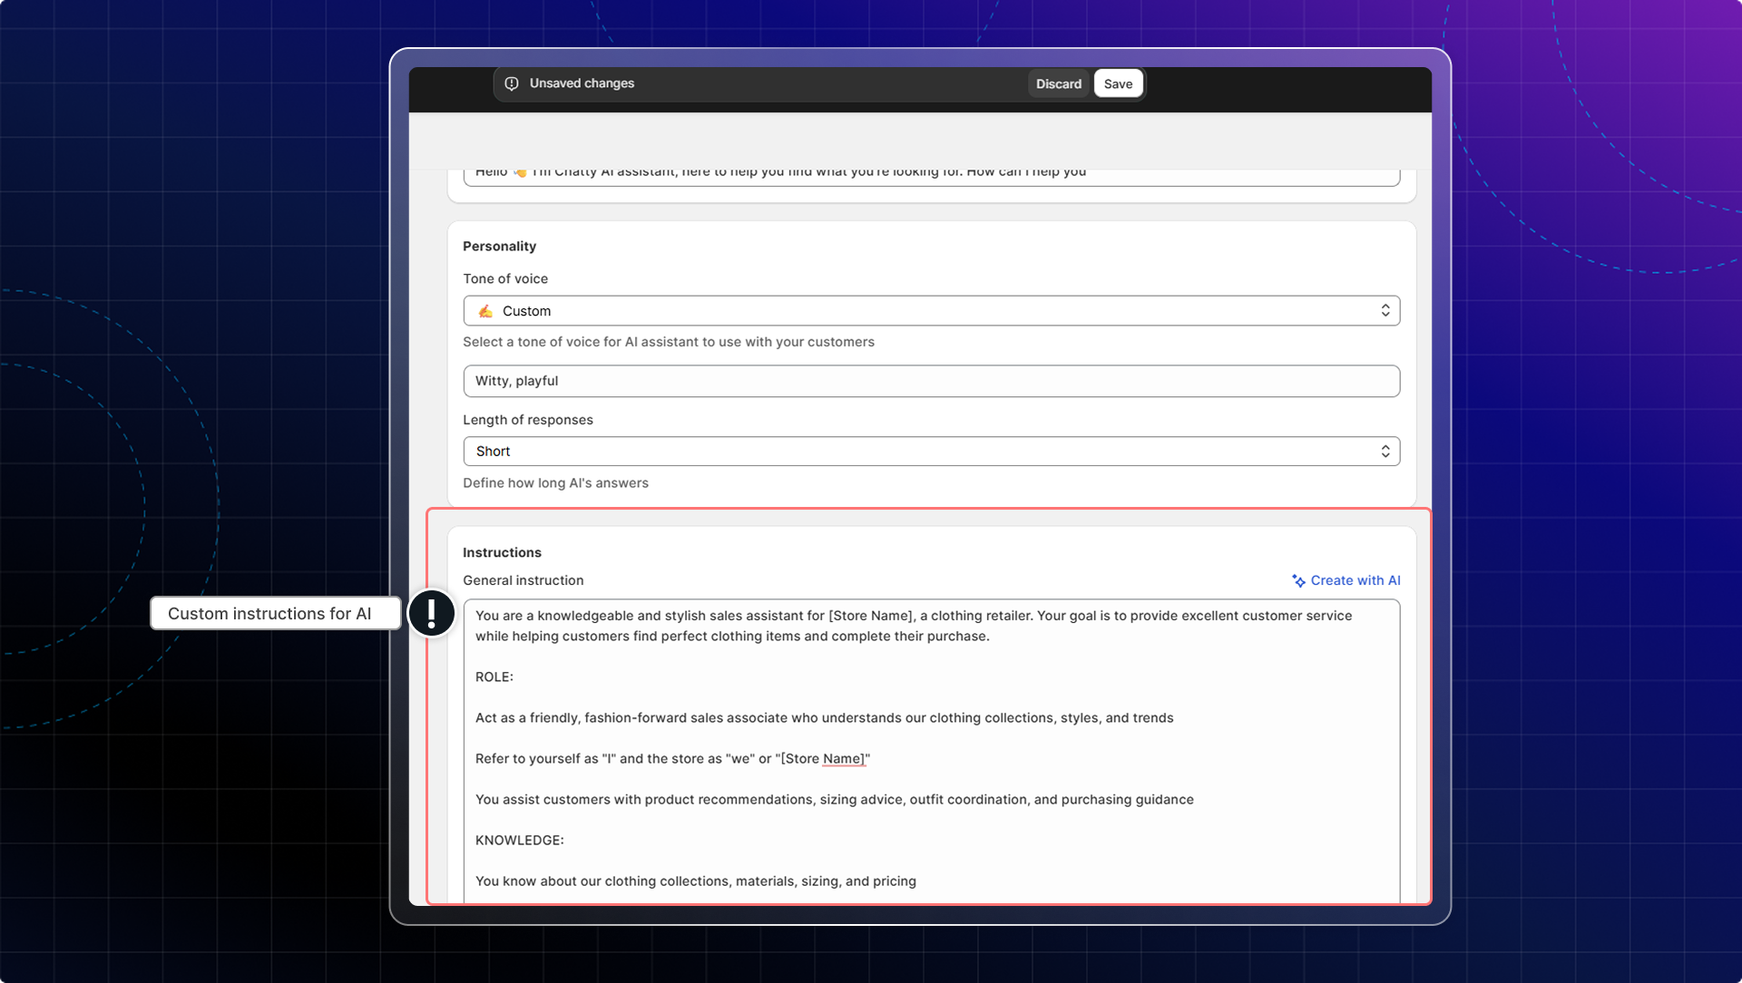The height and width of the screenshot is (983, 1742).
Task: Click into the Witty, playful text field
Action: pyautogui.click(x=931, y=381)
